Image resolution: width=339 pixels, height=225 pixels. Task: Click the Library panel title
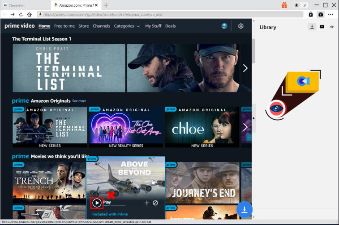pyautogui.click(x=268, y=27)
